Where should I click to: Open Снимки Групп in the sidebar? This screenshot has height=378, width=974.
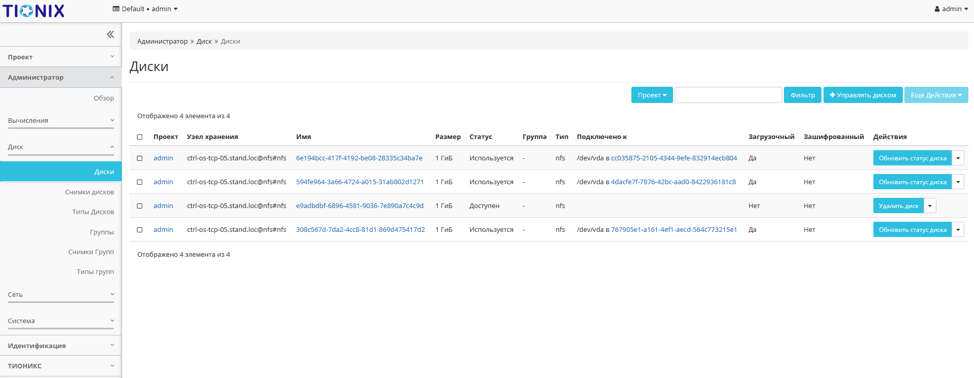tap(91, 252)
